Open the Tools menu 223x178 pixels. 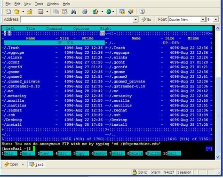pyautogui.click(x=39, y=4)
